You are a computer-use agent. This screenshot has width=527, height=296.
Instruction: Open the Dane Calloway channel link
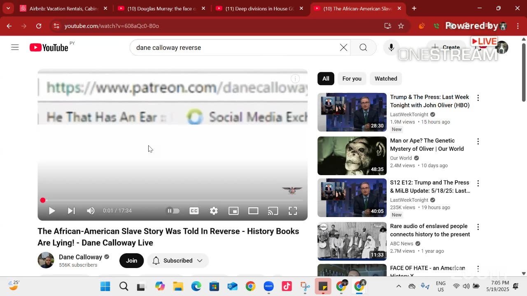[x=80, y=257]
